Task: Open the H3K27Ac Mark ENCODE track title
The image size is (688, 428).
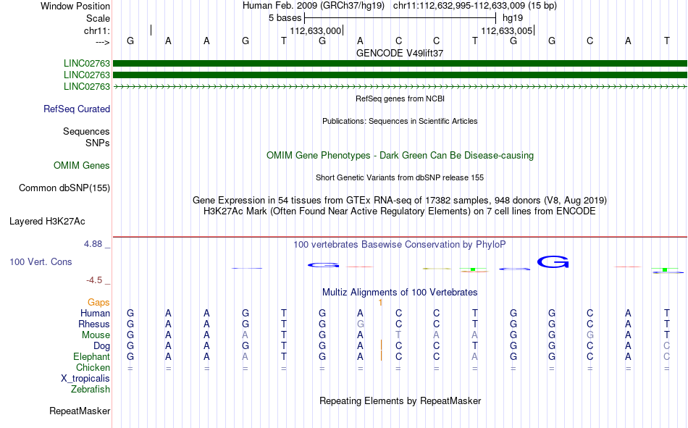Action: point(400,211)
